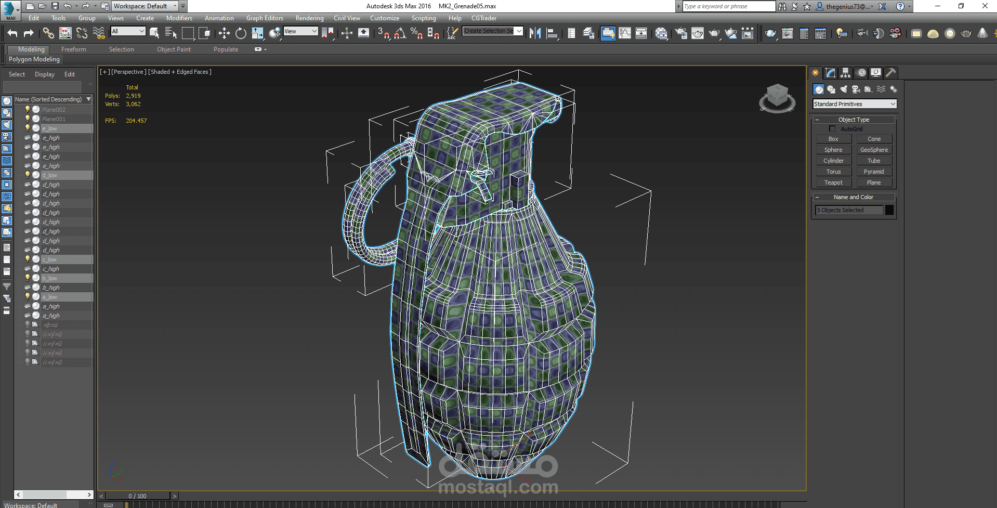Activate the Select and Move tool
The height and width of the screenshot is (508, 997).
click(224, 33)
